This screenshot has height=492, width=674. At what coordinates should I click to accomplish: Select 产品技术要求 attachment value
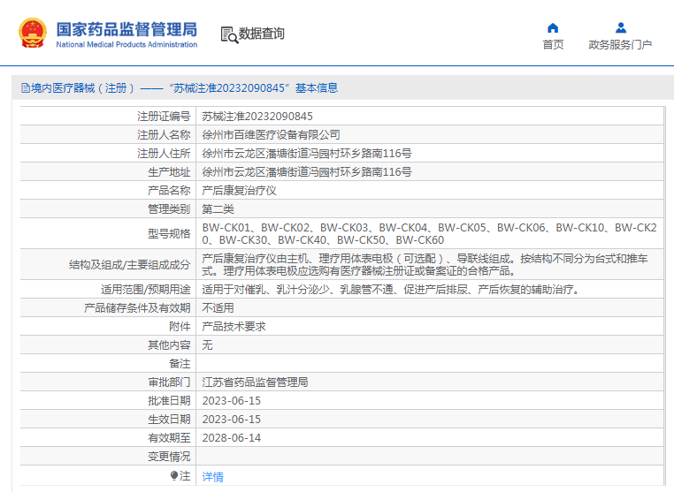coord(234,326)
